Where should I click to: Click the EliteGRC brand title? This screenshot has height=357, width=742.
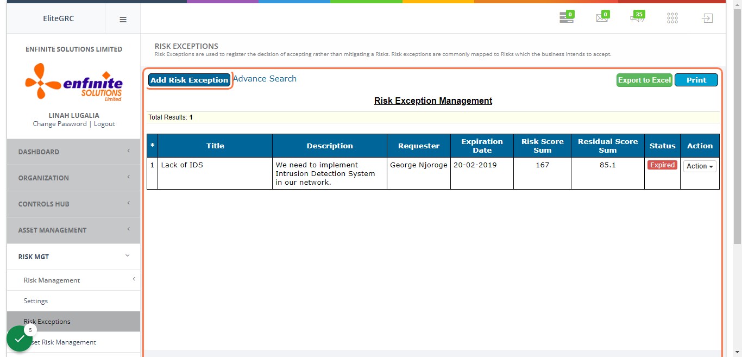(58, 18)
